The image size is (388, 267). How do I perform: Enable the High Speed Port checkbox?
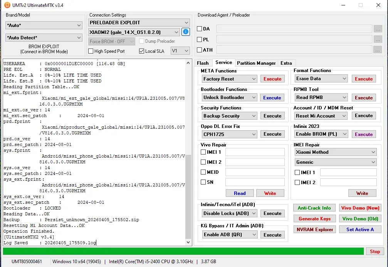point(91,51)
